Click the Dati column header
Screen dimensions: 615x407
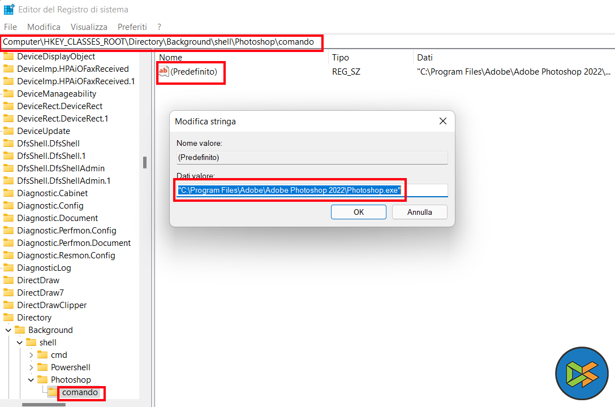tap(425, 58)
